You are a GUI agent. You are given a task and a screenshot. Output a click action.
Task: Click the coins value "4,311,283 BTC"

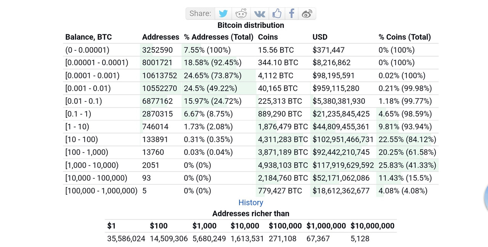[x=283, y=140]
